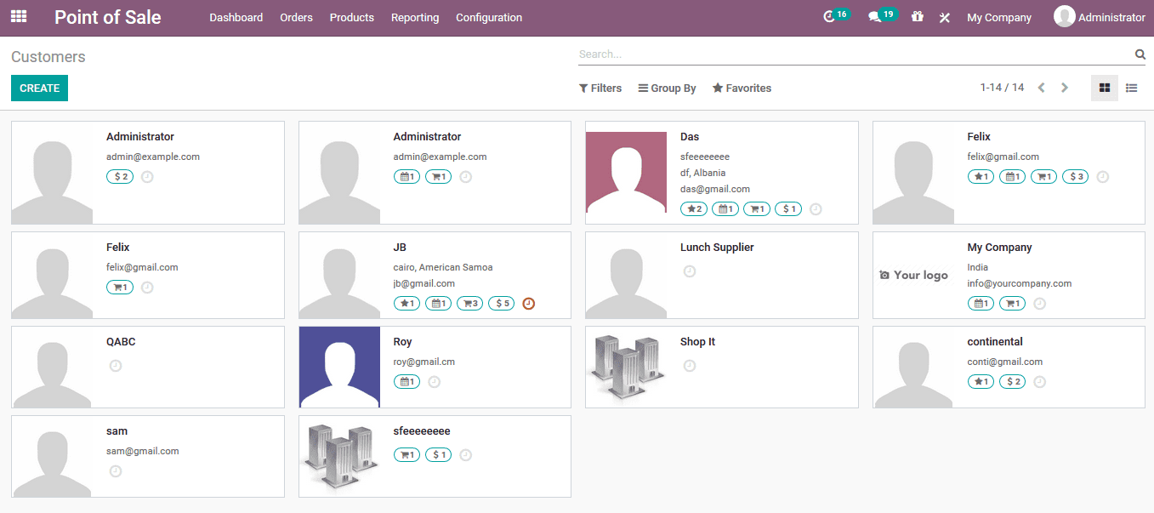
Task: Toggle the clock badge on Roy's card
Action: click(434, 381)
